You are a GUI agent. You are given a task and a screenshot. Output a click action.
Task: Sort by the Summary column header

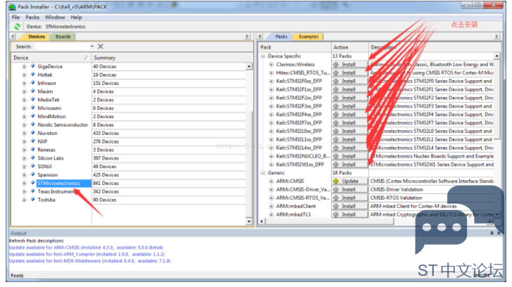tap(168, 58)
